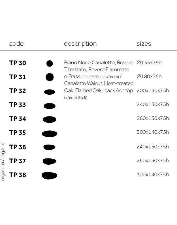Click the organic shape icon for TP 36
177x225 pixels.
[49, 147]
